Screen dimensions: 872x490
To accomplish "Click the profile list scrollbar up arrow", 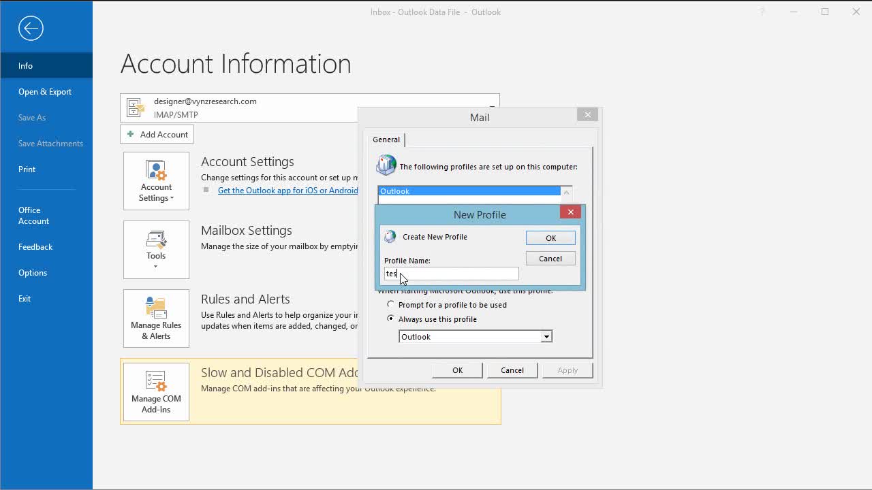I will (566, 192).
